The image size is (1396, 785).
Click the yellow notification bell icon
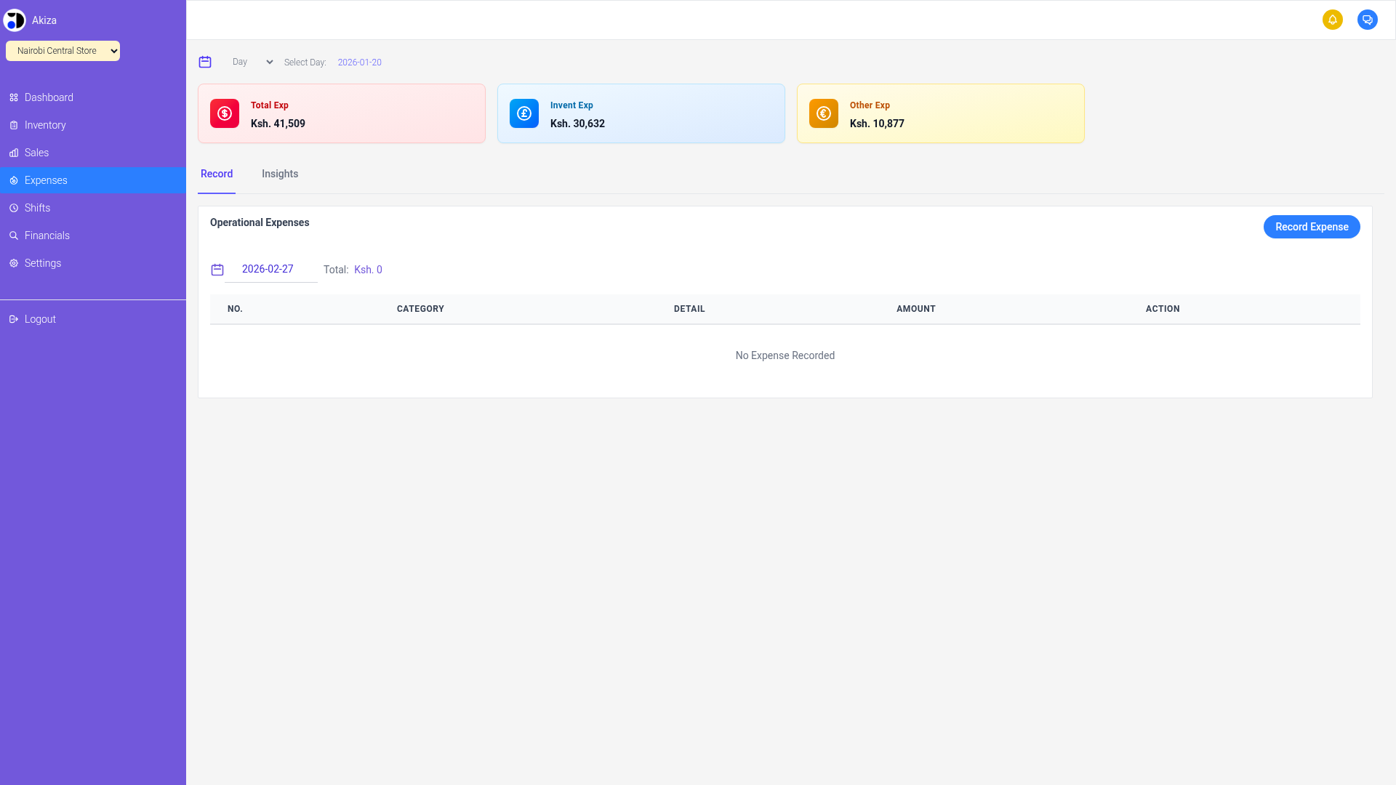pyautogui.click(x=1333, y=20)
